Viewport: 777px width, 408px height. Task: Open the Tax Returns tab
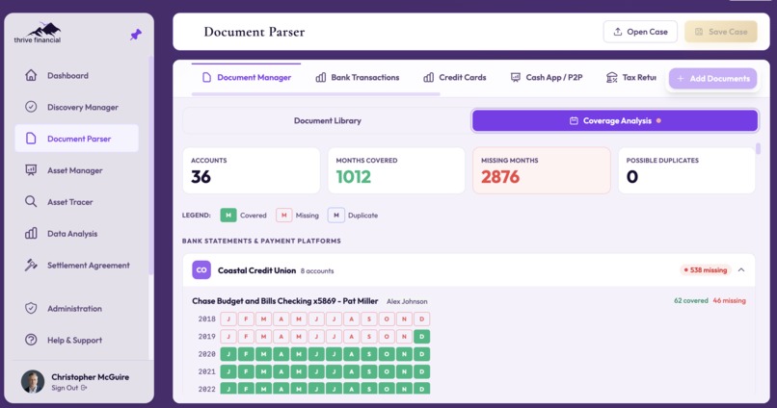[631, 77]
